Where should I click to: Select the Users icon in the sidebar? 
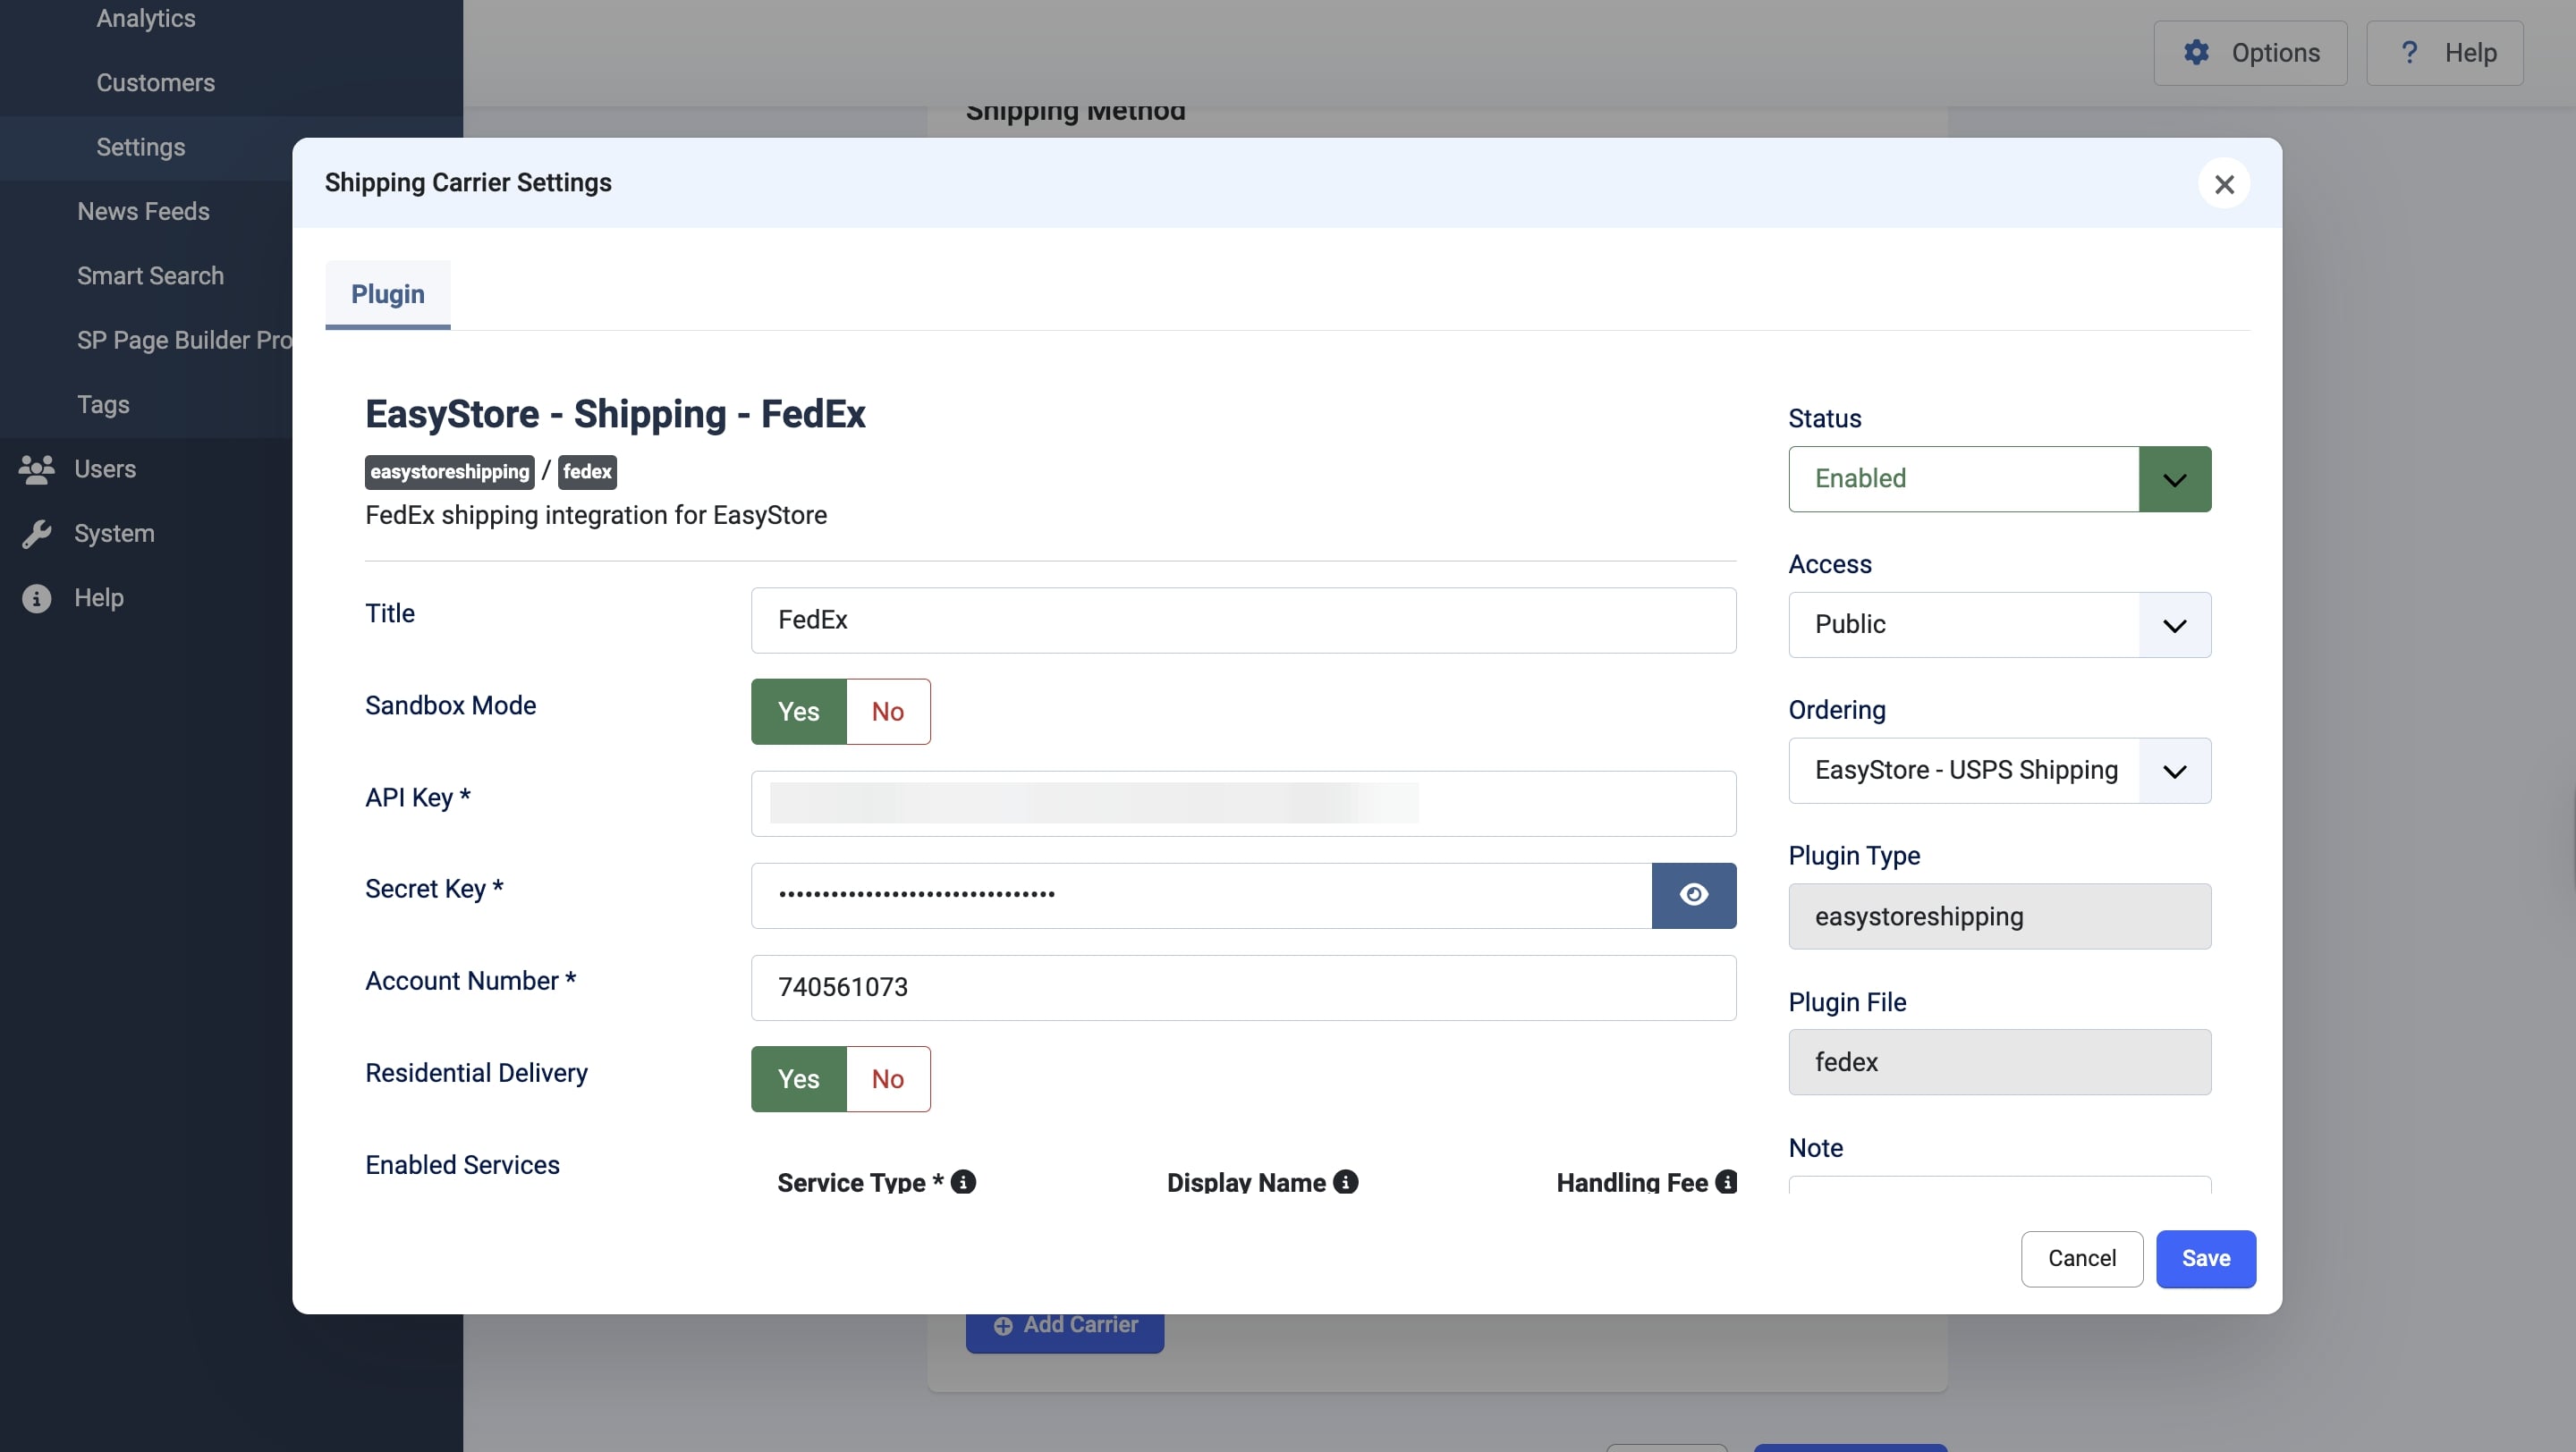pyautogui.click(x=37, y=469)
